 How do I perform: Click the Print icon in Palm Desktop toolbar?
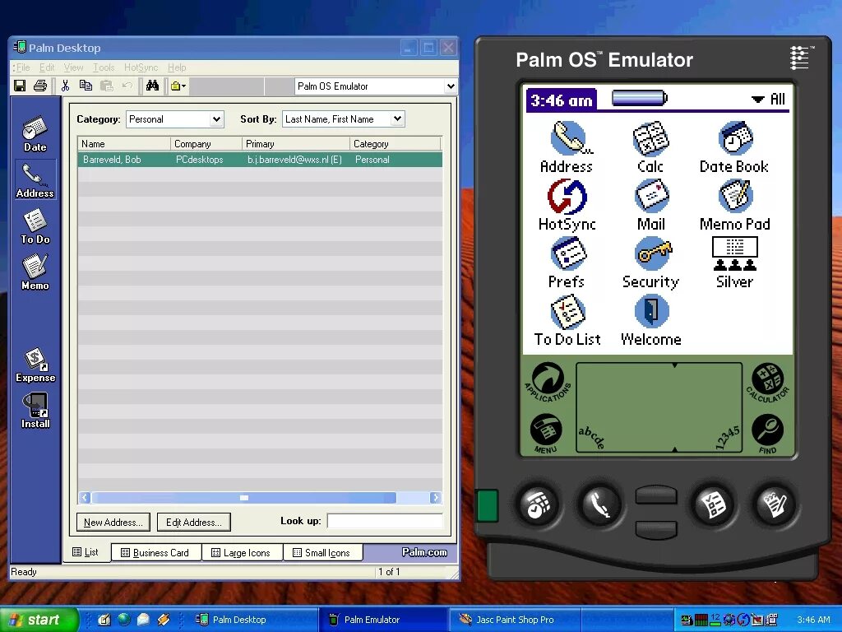tap(40, 86)
